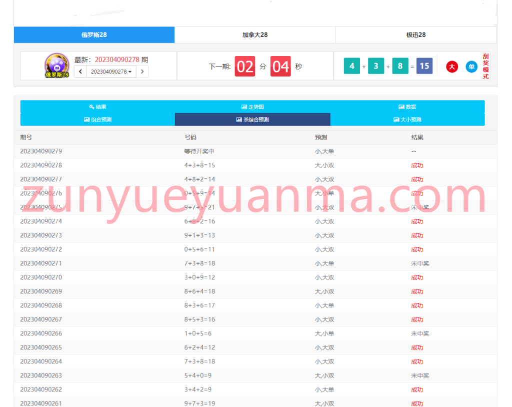The image size is (512, 407).
Task: Select period row 202304090264
Action: point(255,361)
